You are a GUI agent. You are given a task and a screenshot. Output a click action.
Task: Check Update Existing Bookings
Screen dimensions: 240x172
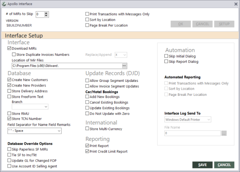pyautogui.click(x=87, y=108)
